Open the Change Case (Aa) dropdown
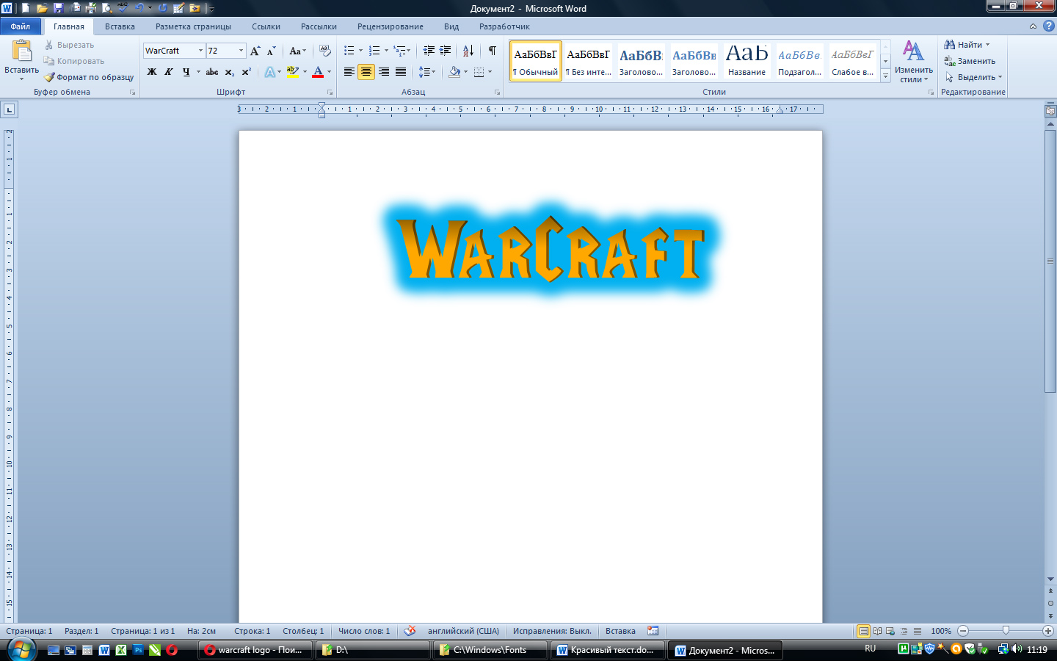Image resolution: width=1057 pixels, height=661 pixels. (x=297, y=51)
